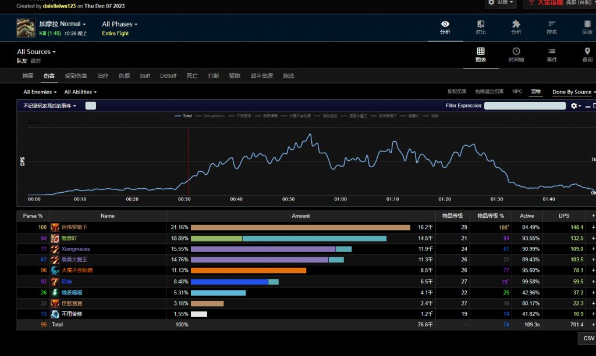Switch to the 治疗 healing tab

(x=102, y=76)
